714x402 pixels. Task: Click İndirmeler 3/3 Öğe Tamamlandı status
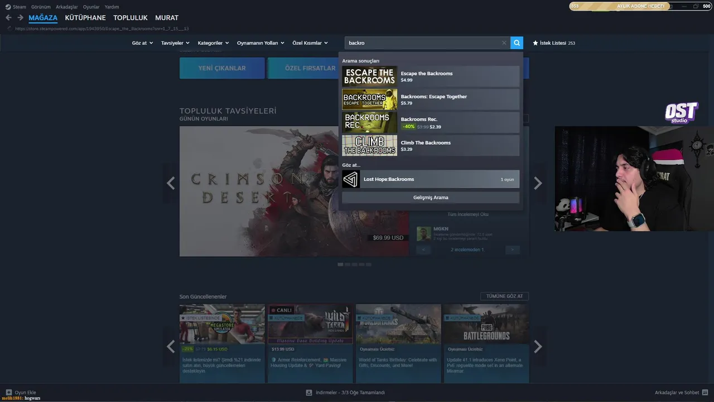tap(350, 393)
